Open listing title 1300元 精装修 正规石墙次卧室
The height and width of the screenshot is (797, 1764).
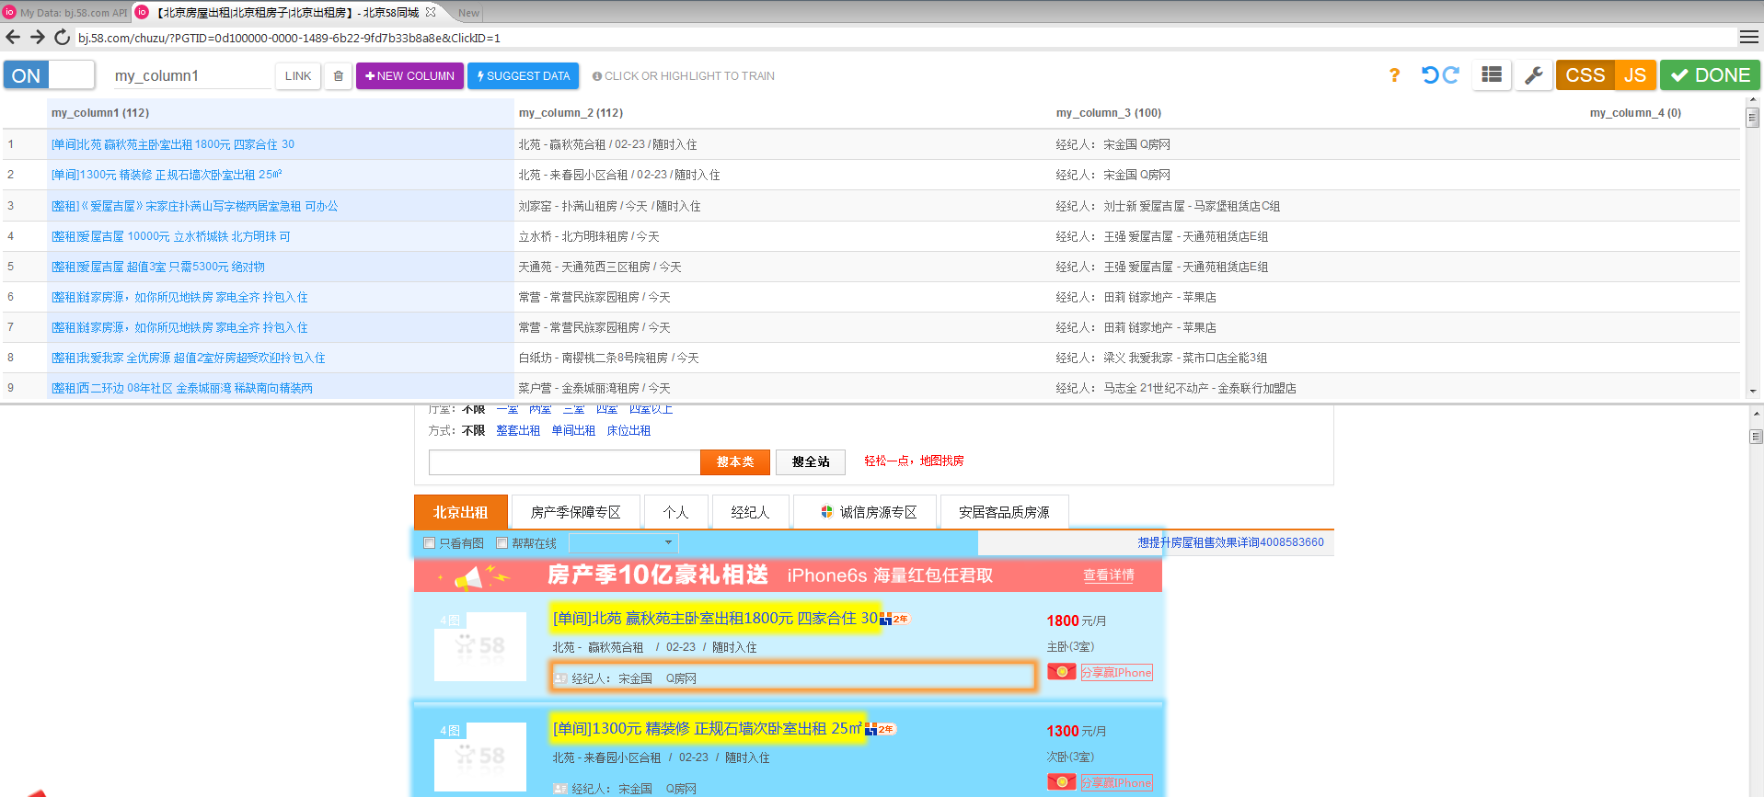click(x=707, y=729)
